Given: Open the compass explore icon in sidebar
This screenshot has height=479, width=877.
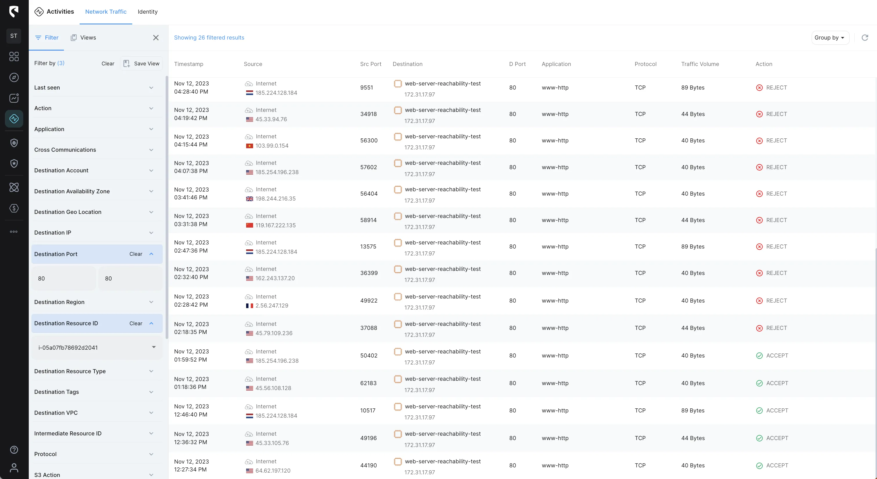Looking at the screenshot, I should [14, 77].
